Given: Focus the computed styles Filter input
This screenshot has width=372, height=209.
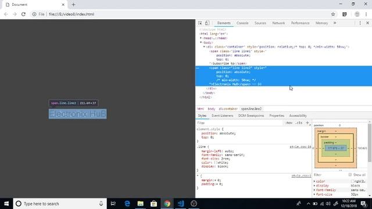Looking at the screenshot, I should click(x=330, y=175).
